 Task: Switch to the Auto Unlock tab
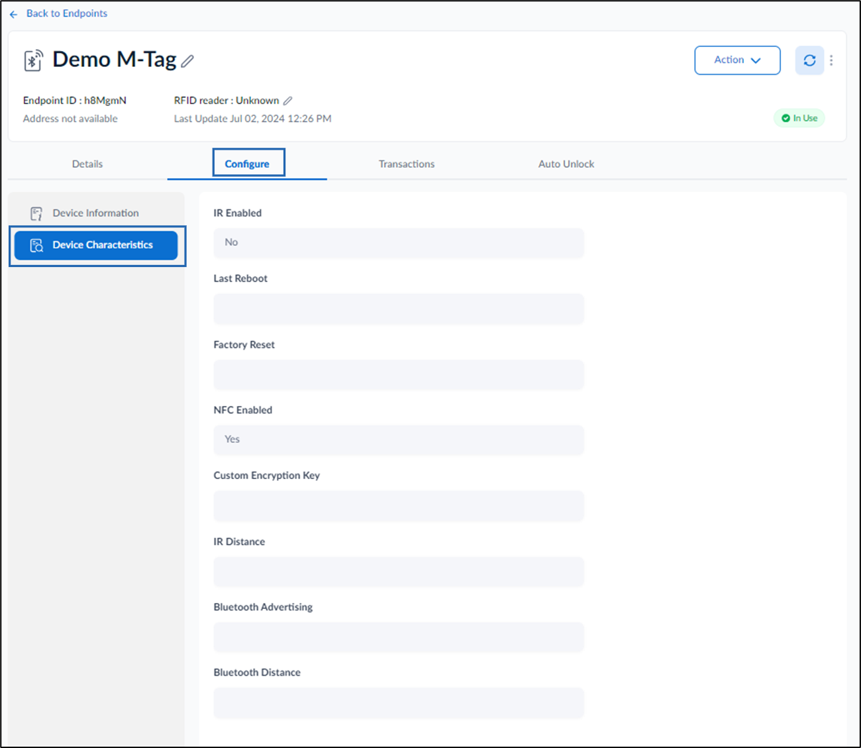click(x=566, y=164)
